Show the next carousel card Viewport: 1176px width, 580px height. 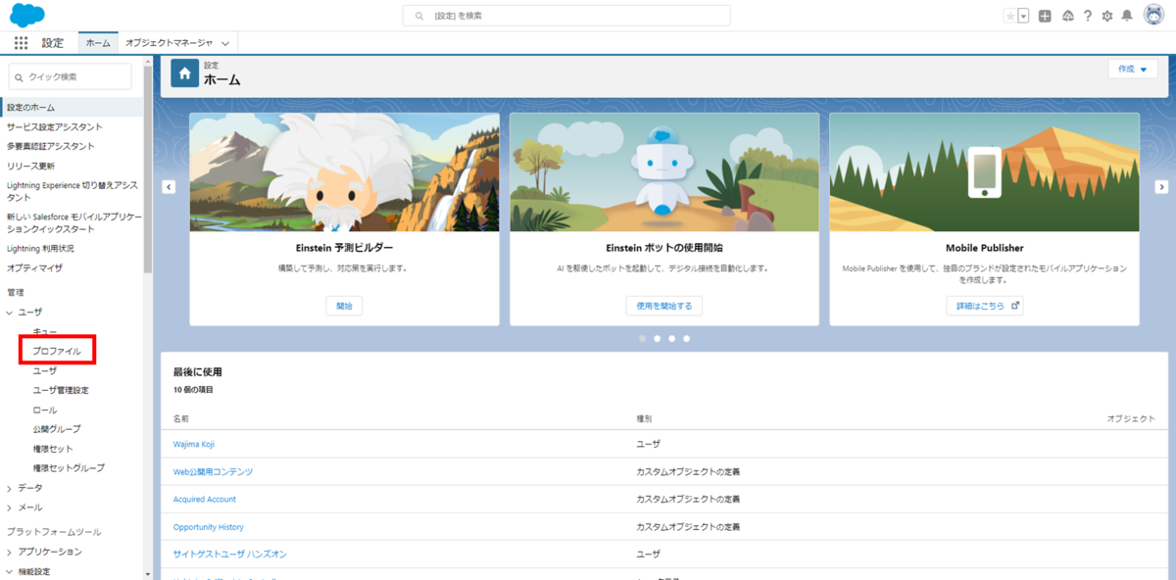1161,186
